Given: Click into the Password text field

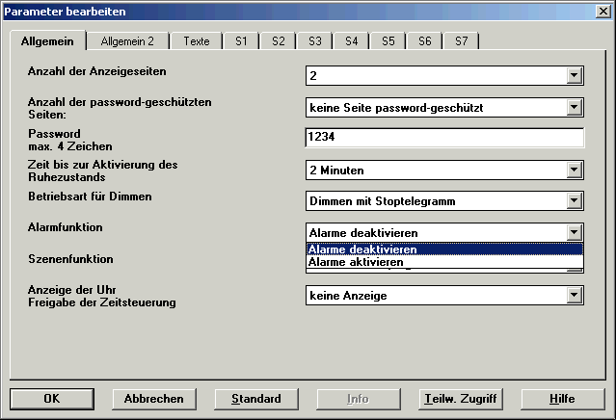Looking at the screenshot, I should click(443, 138).
